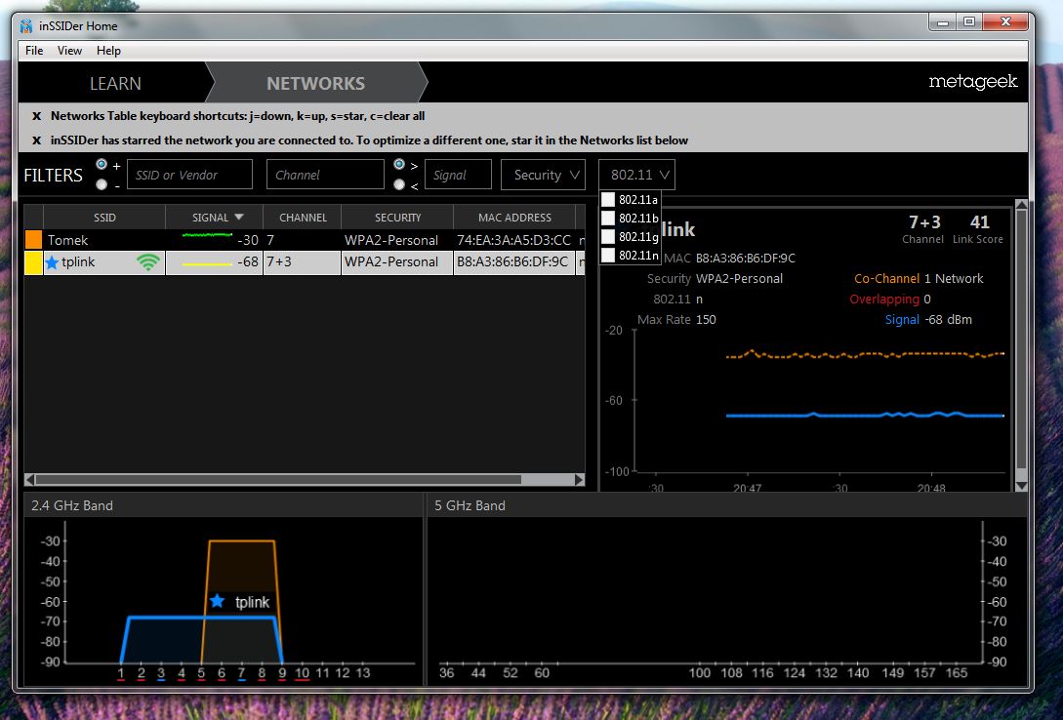1063x720 pixels.
Task: Select the exclude (-) filter radio button
Action: pyautogui.click(x=102, y=184)
